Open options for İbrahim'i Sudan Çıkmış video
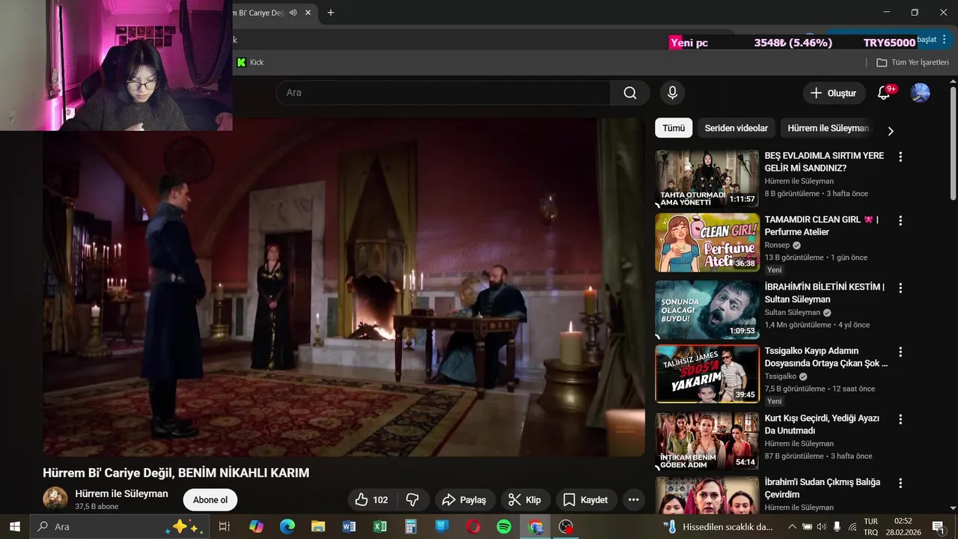The width and height of the screenshot is (958, 539). tap(900, 484)
